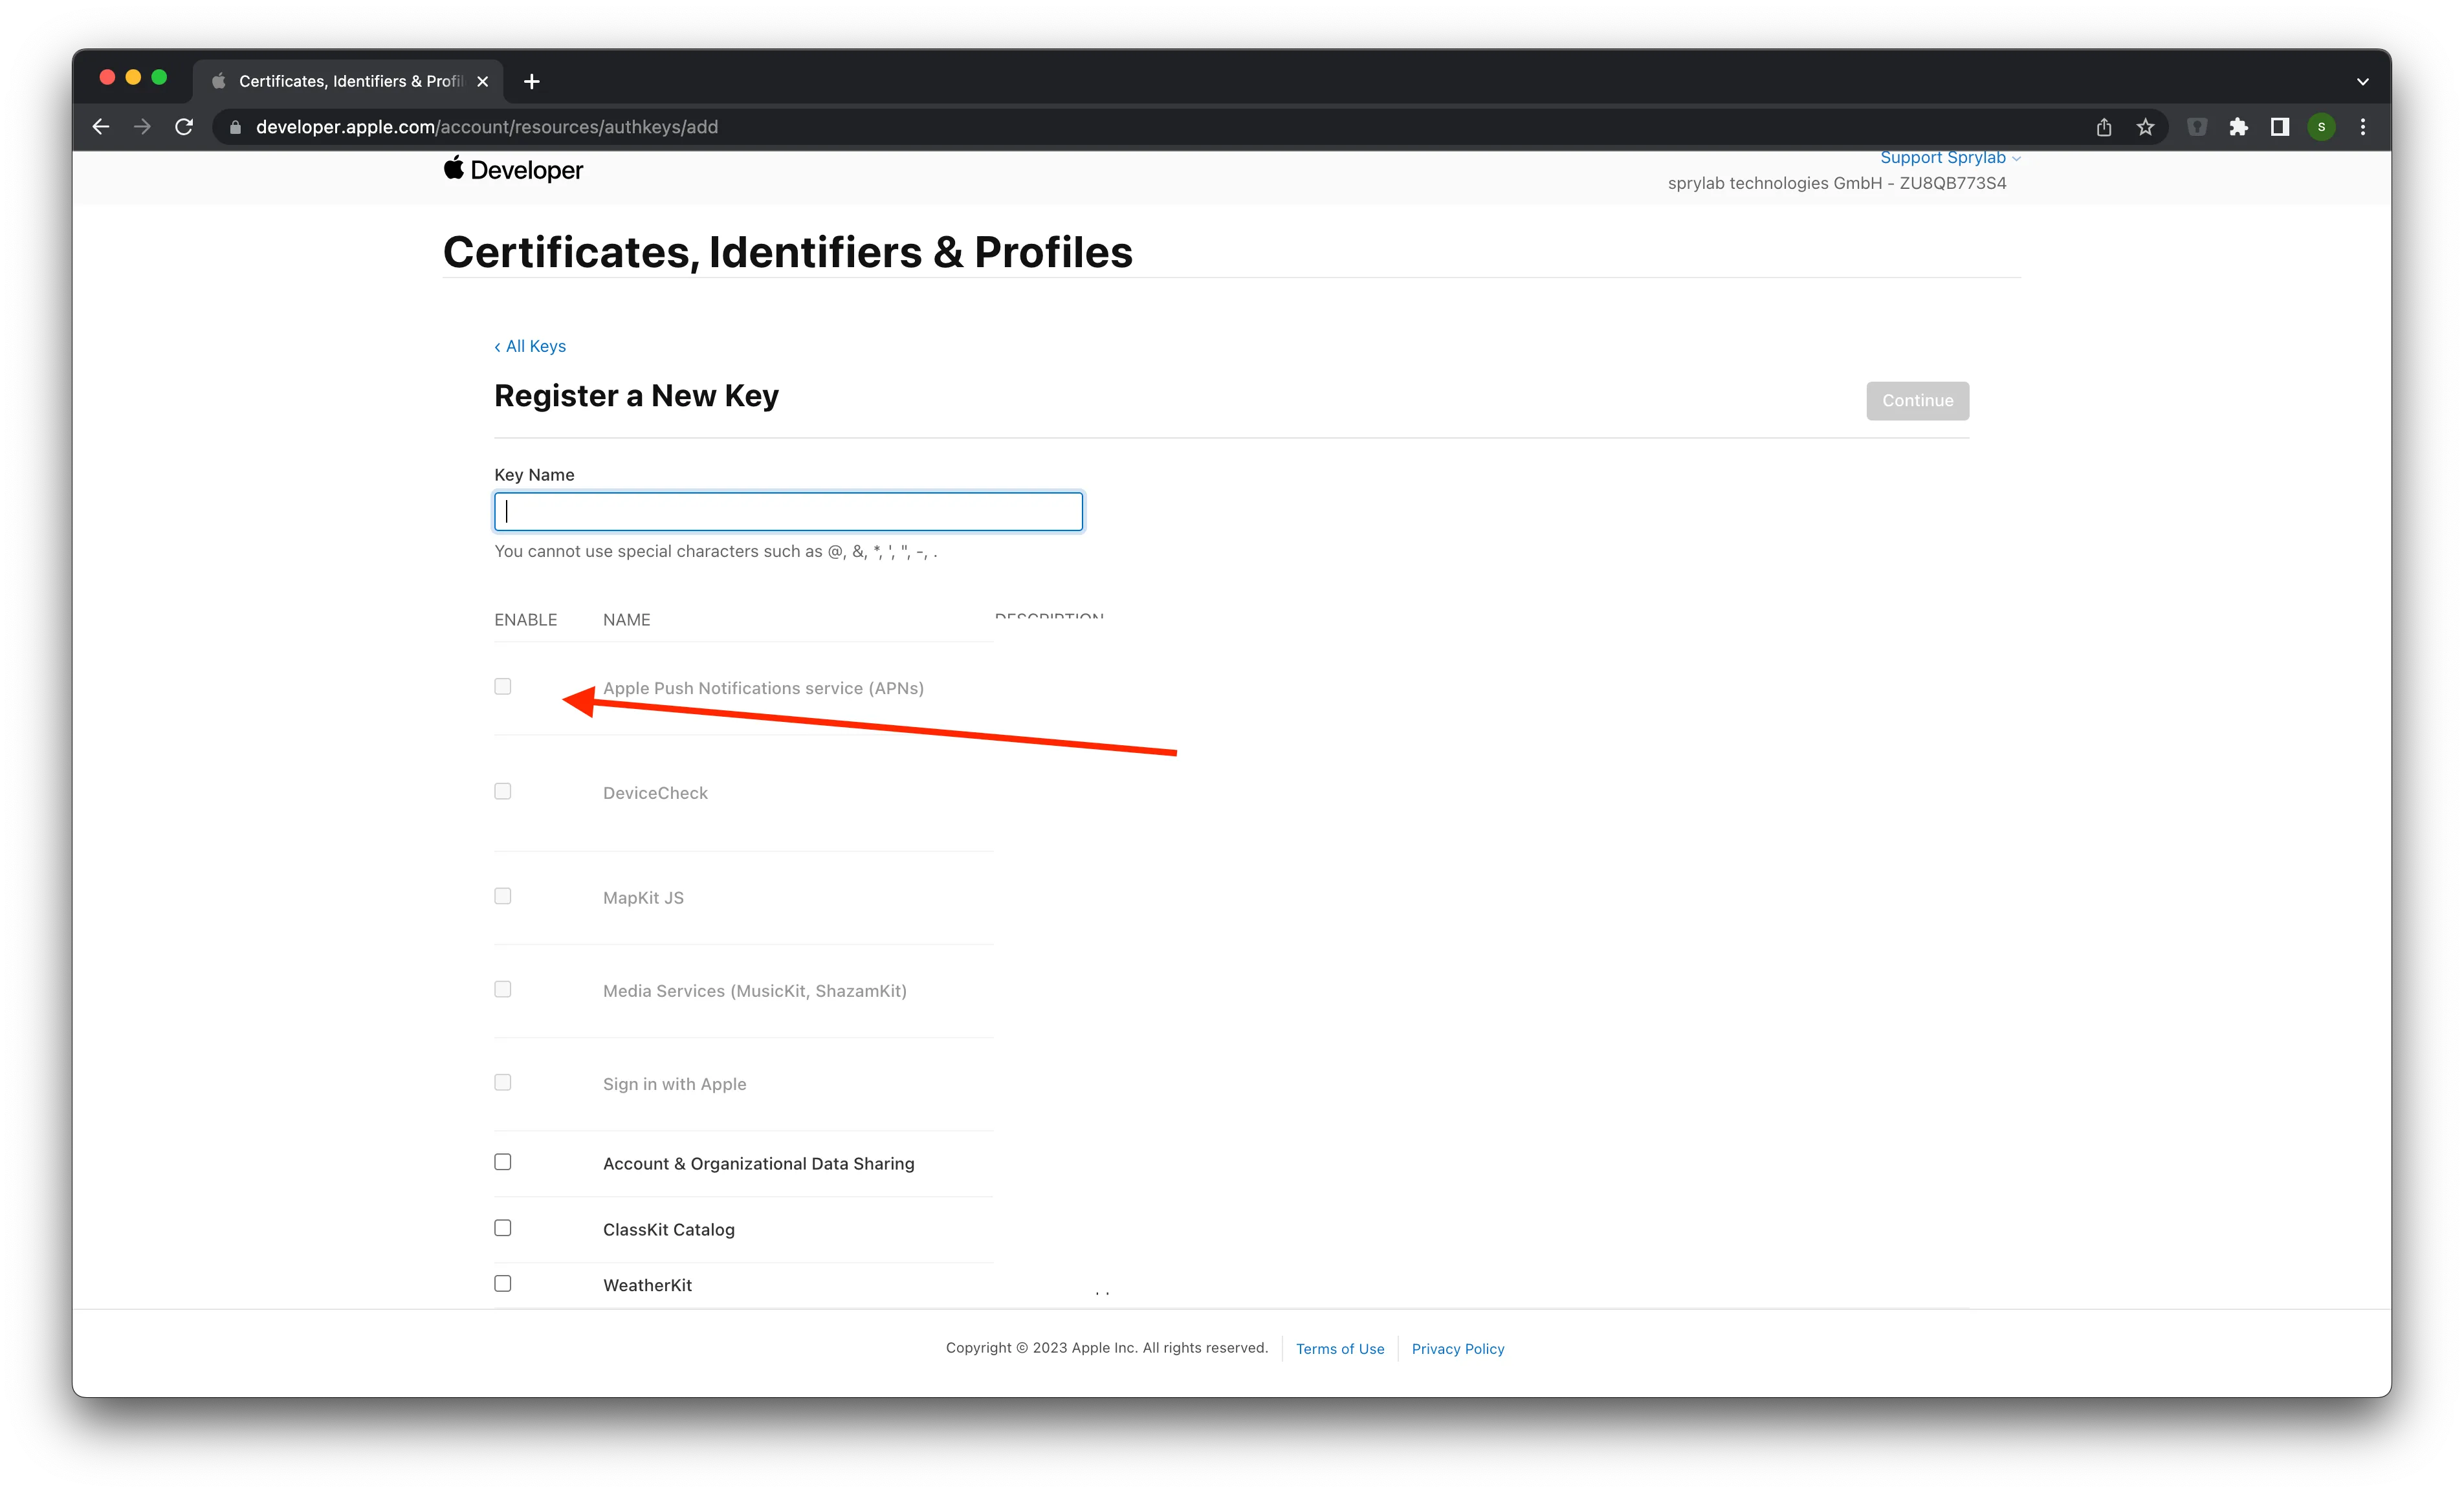Click the Register a New Key heading
This screenshot has height=1493, width=2464.
point(636,396)
